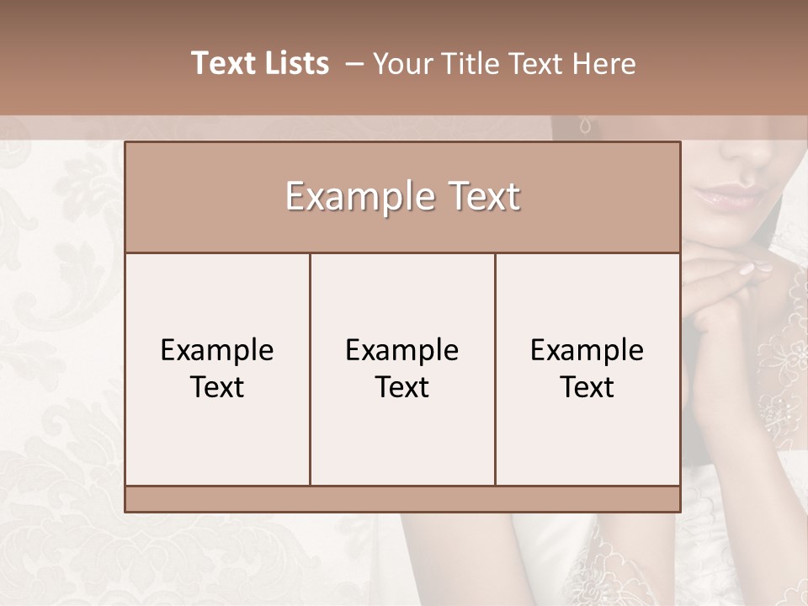Viewport: 808px width, 606px height.
Task: Click the large "Example Text" table header
Action: click(x=402, y=197)
